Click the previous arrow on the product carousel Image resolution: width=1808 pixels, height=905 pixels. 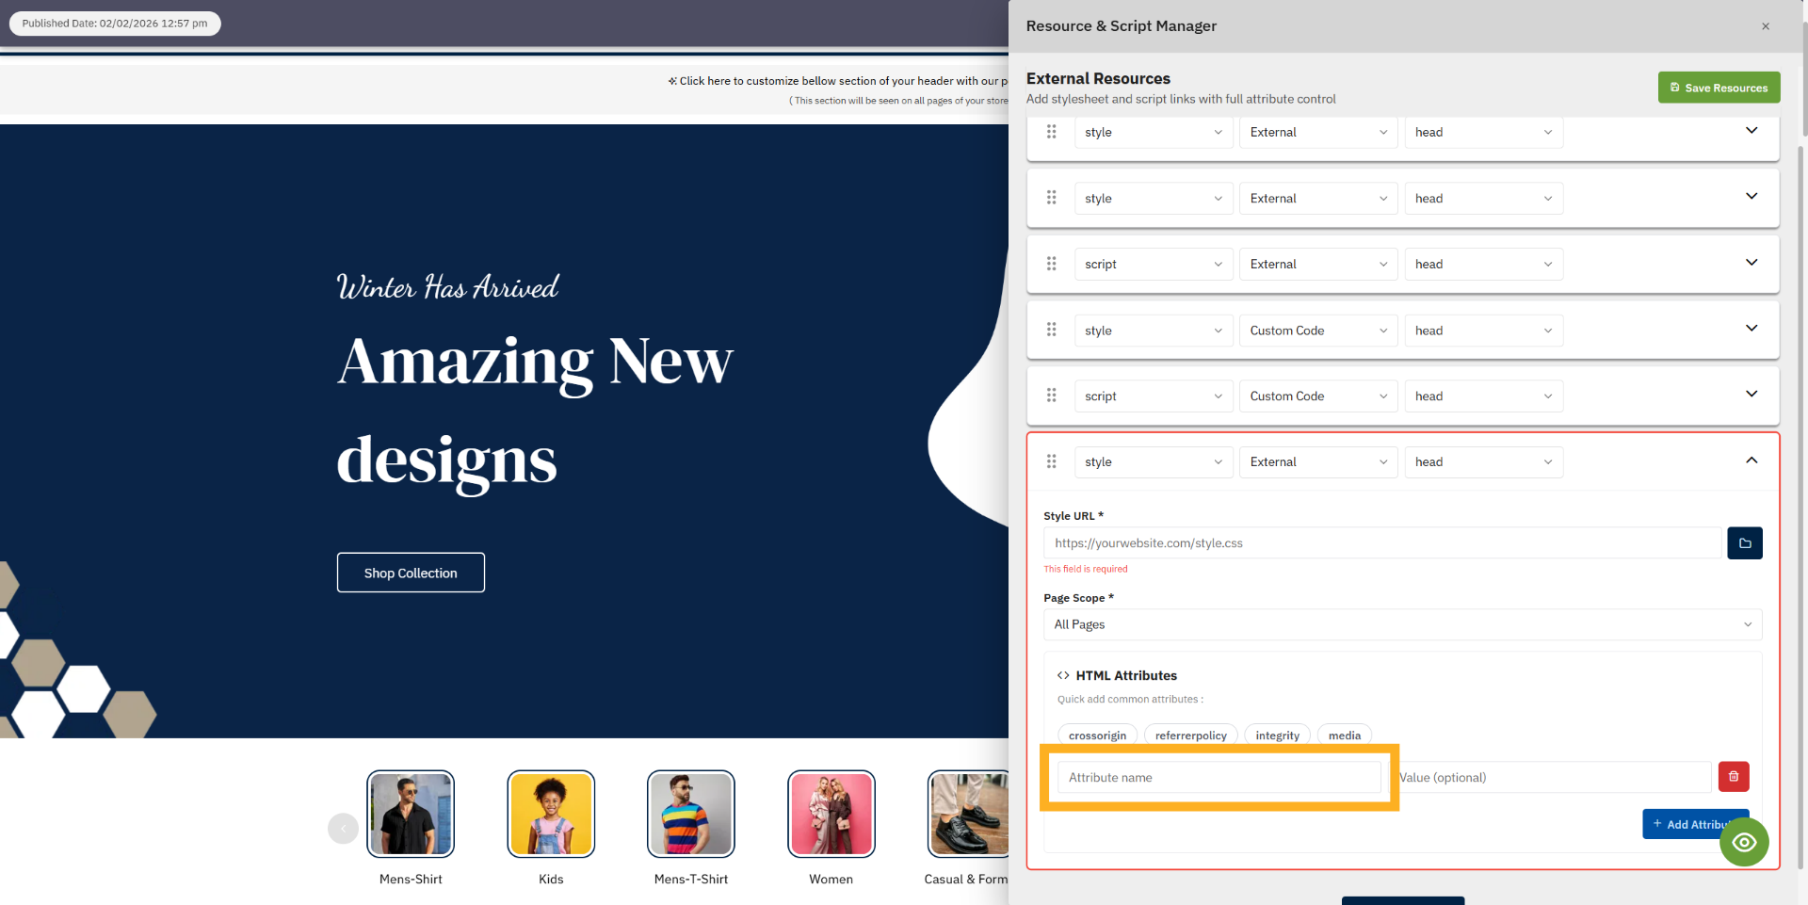[x=342, y=828]
